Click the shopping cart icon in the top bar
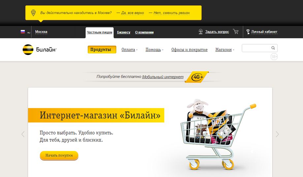The image size is (303, 177). (x=235, y=32)
